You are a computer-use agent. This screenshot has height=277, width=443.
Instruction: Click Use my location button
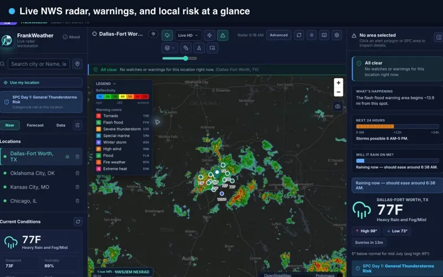(x=41, y=83)
